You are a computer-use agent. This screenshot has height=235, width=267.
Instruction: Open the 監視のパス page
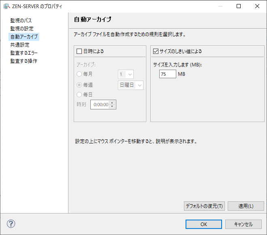tap(21, 20)
